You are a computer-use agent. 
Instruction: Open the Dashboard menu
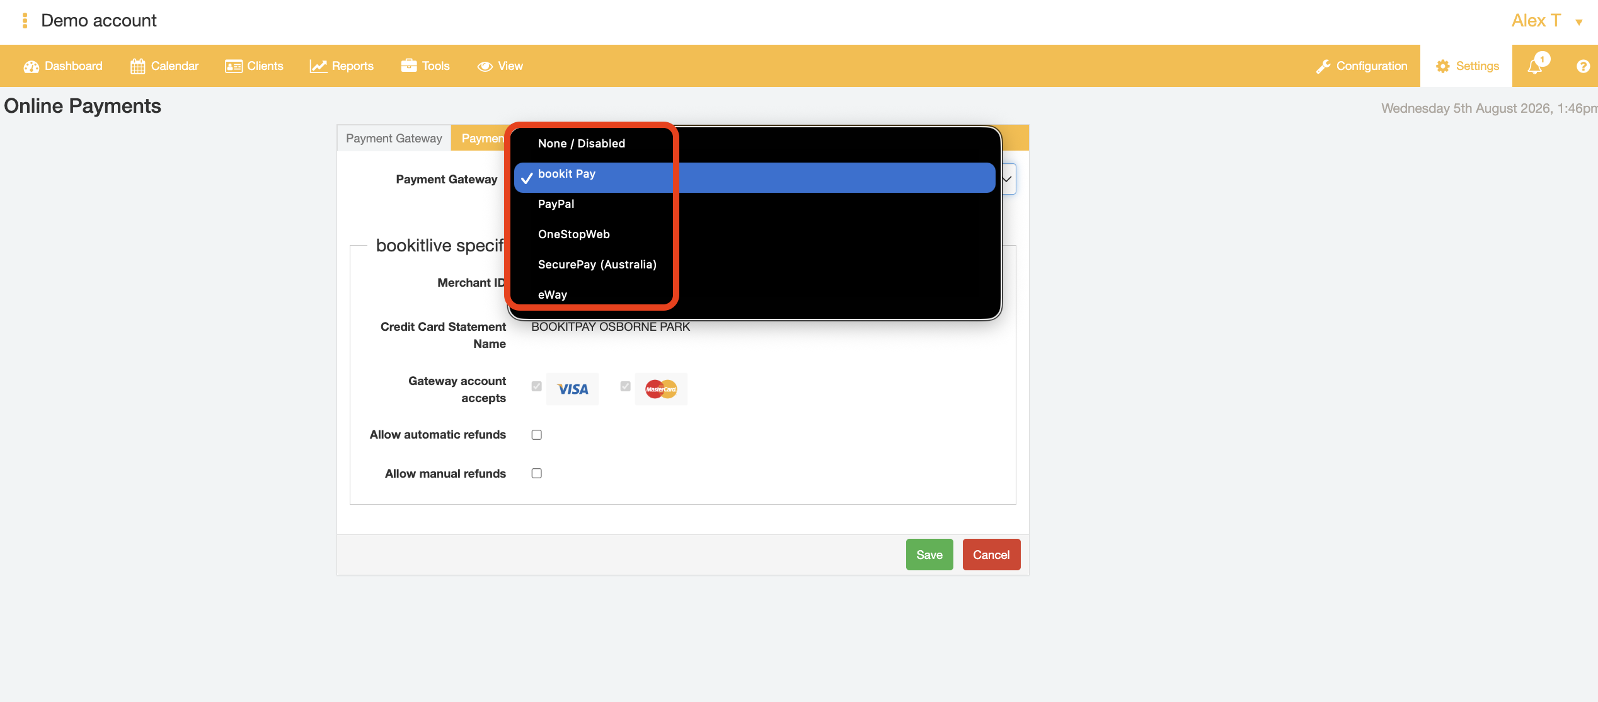point(63,66)
